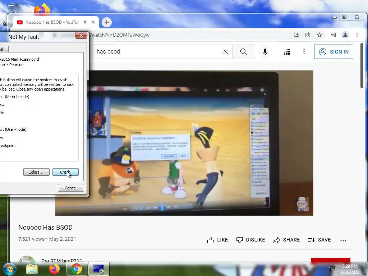Open the Pro RTM baoP211 channel
368x276 pixels.
coord(62,260)
